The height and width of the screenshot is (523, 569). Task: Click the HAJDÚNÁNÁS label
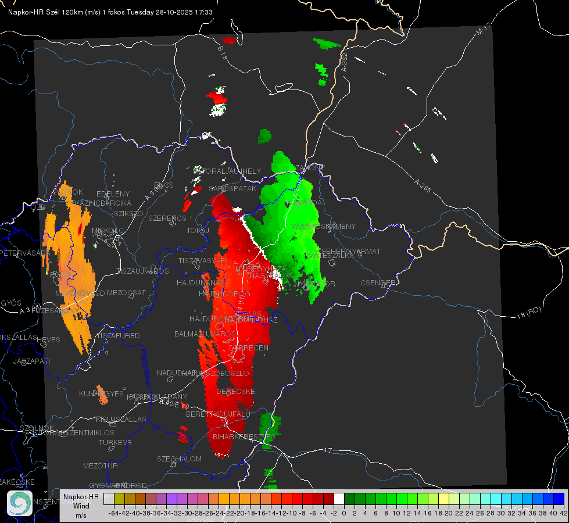pos(201,282)
